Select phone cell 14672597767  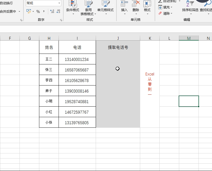[x=77, y=112]
